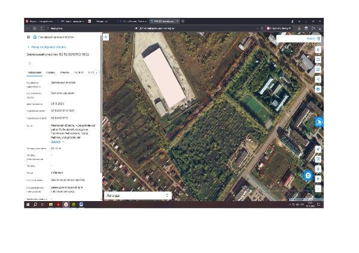Screen dimensions: 359x253
Task: Open Windows notification center icon
Action: pos(318,205)
